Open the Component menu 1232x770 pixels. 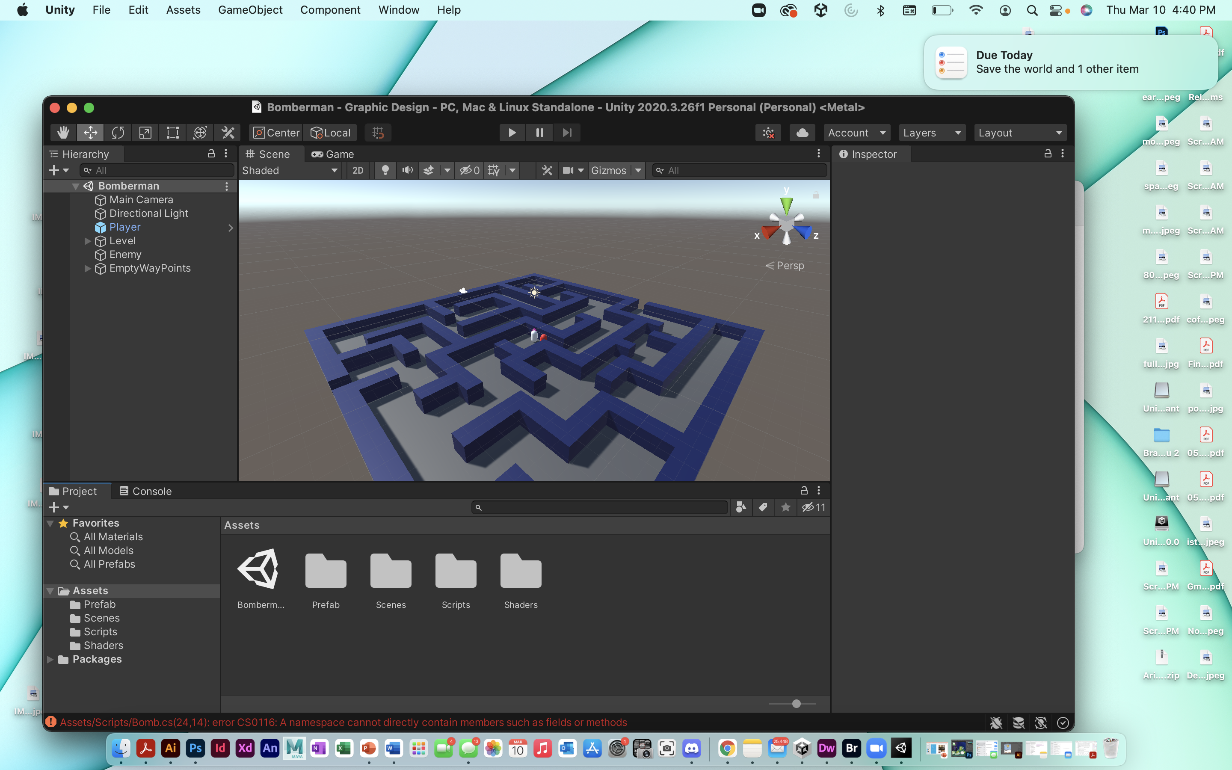[330, 10]
